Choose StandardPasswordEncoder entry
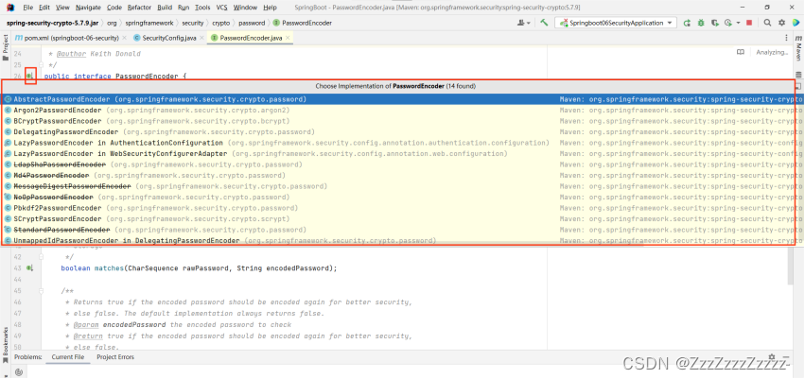The image size is (805, 379). pyautogui.click(x=403, y=230)
